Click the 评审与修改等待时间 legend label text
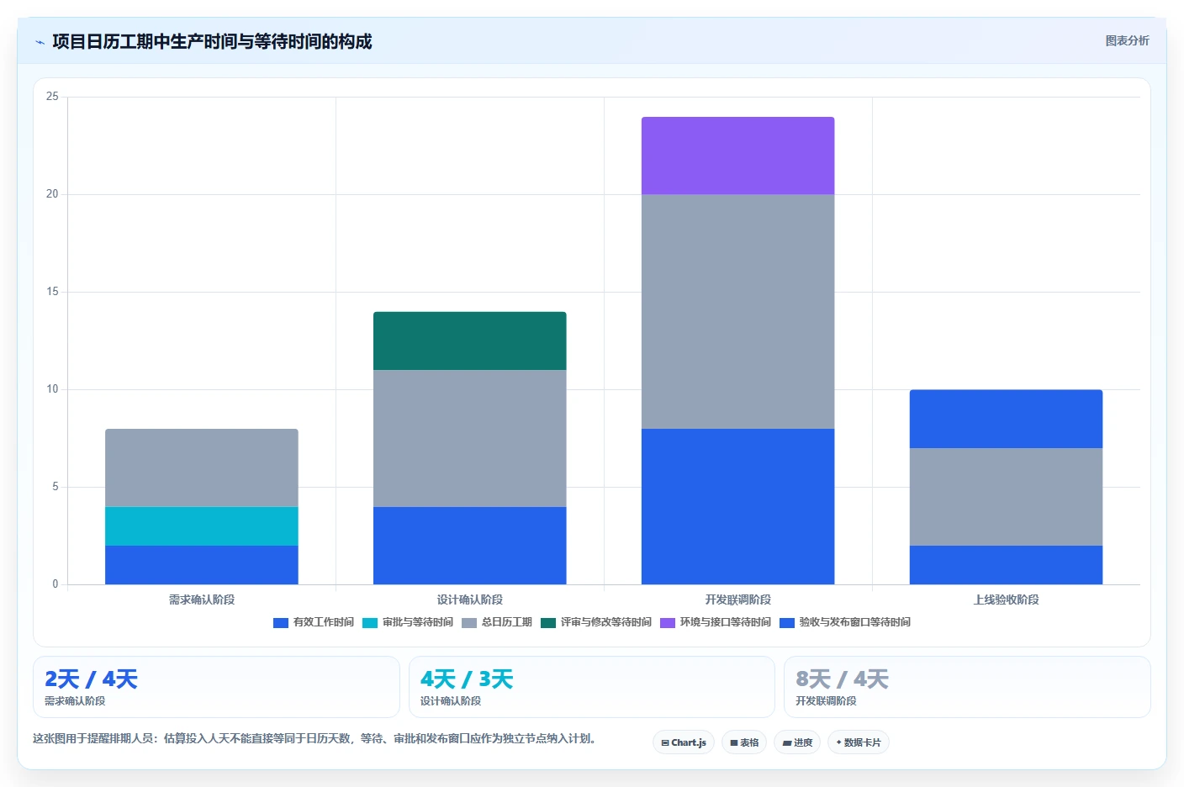 point(606,622)
